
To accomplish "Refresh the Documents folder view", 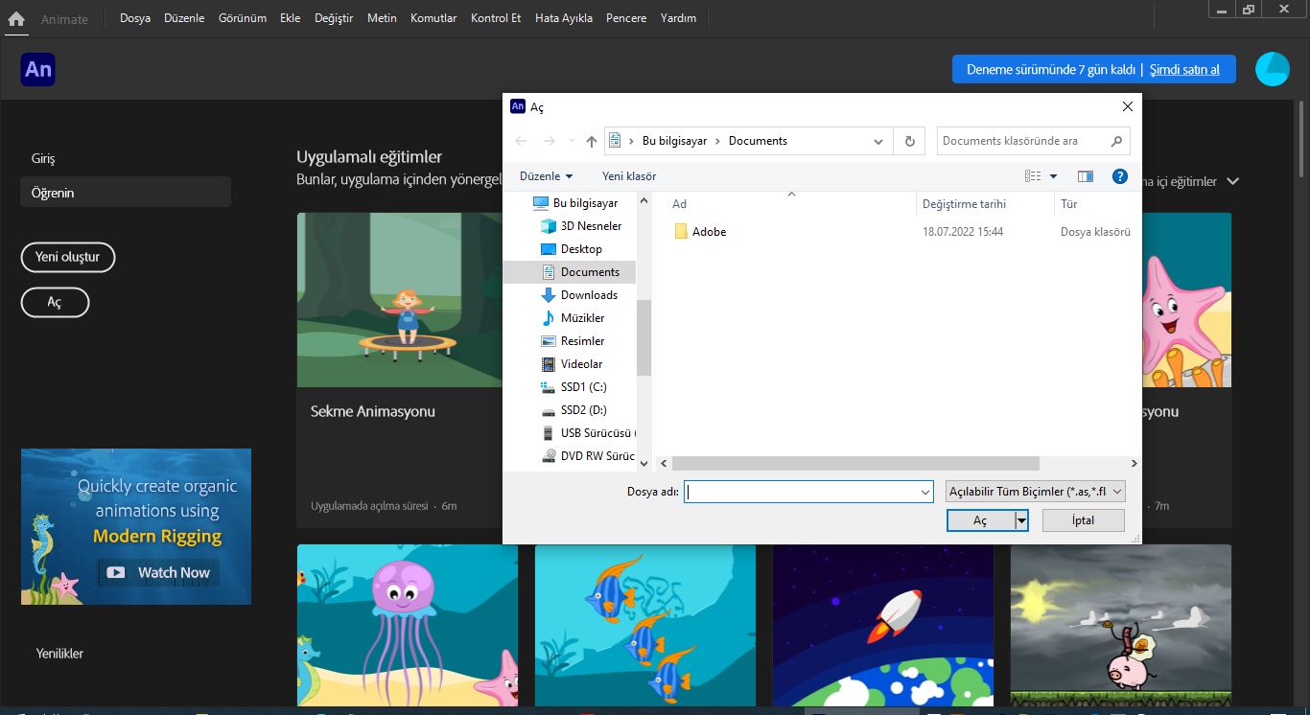I will (910, 141).
